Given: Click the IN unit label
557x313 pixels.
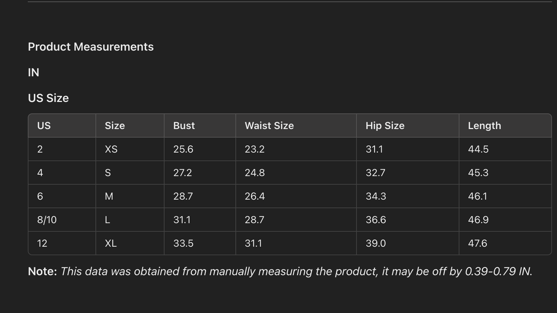Looking at the screenshot, I should 34,73.
